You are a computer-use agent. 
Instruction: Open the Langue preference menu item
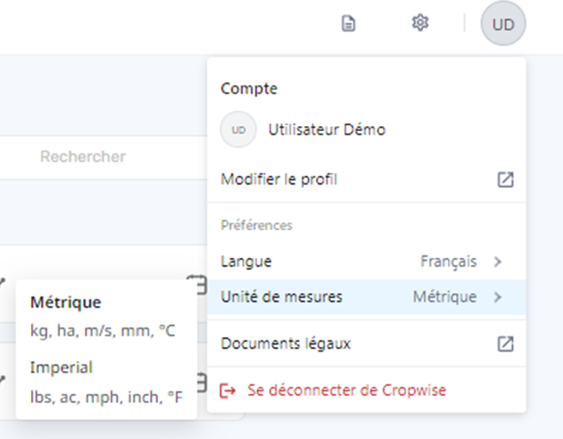coord(246,262)
